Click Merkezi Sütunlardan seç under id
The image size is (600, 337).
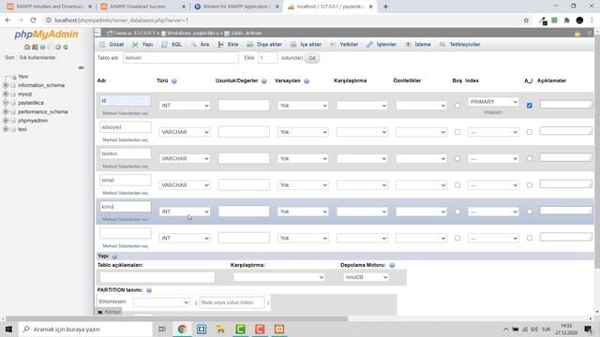click(x=125, y=113)
